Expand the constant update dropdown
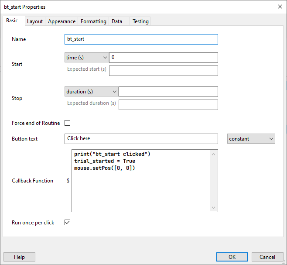Screen dimensions: 287x265 [251, 139]
